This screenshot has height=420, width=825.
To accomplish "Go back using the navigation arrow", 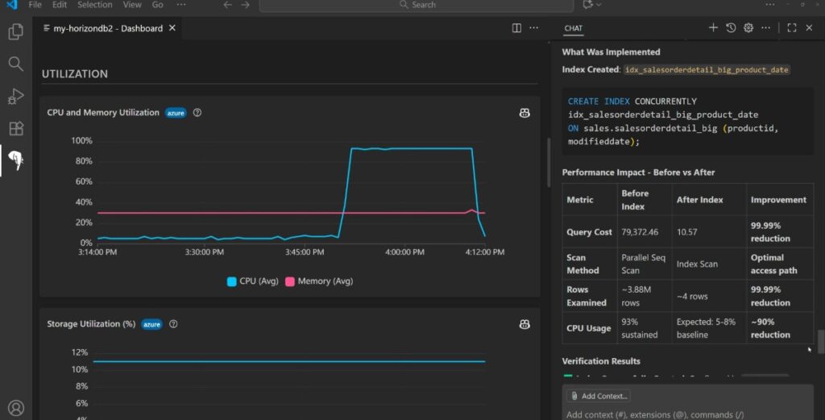I will 227,5.
